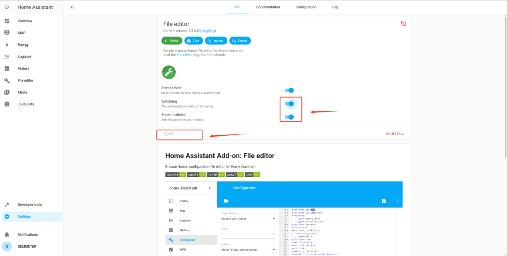
Task: Click the green add-on wrench logo
Action: coord(169,72)
